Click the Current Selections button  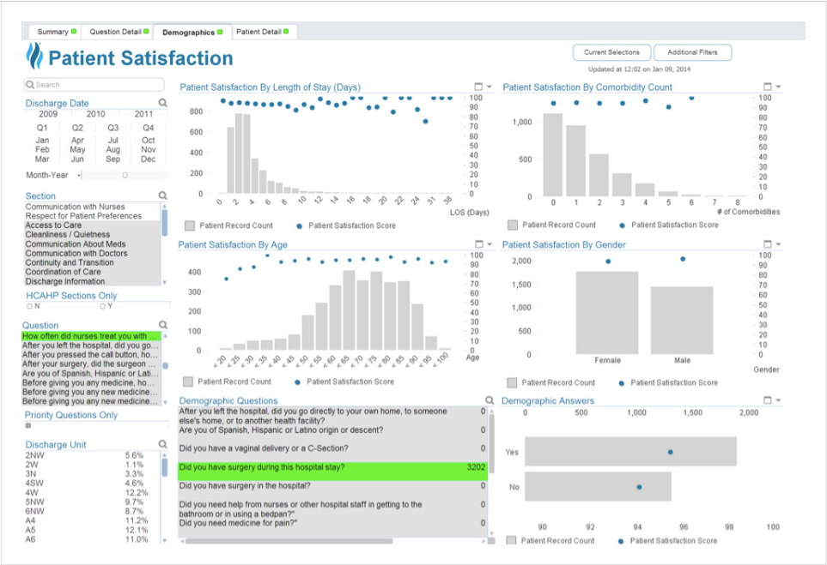tap(611, 52)
